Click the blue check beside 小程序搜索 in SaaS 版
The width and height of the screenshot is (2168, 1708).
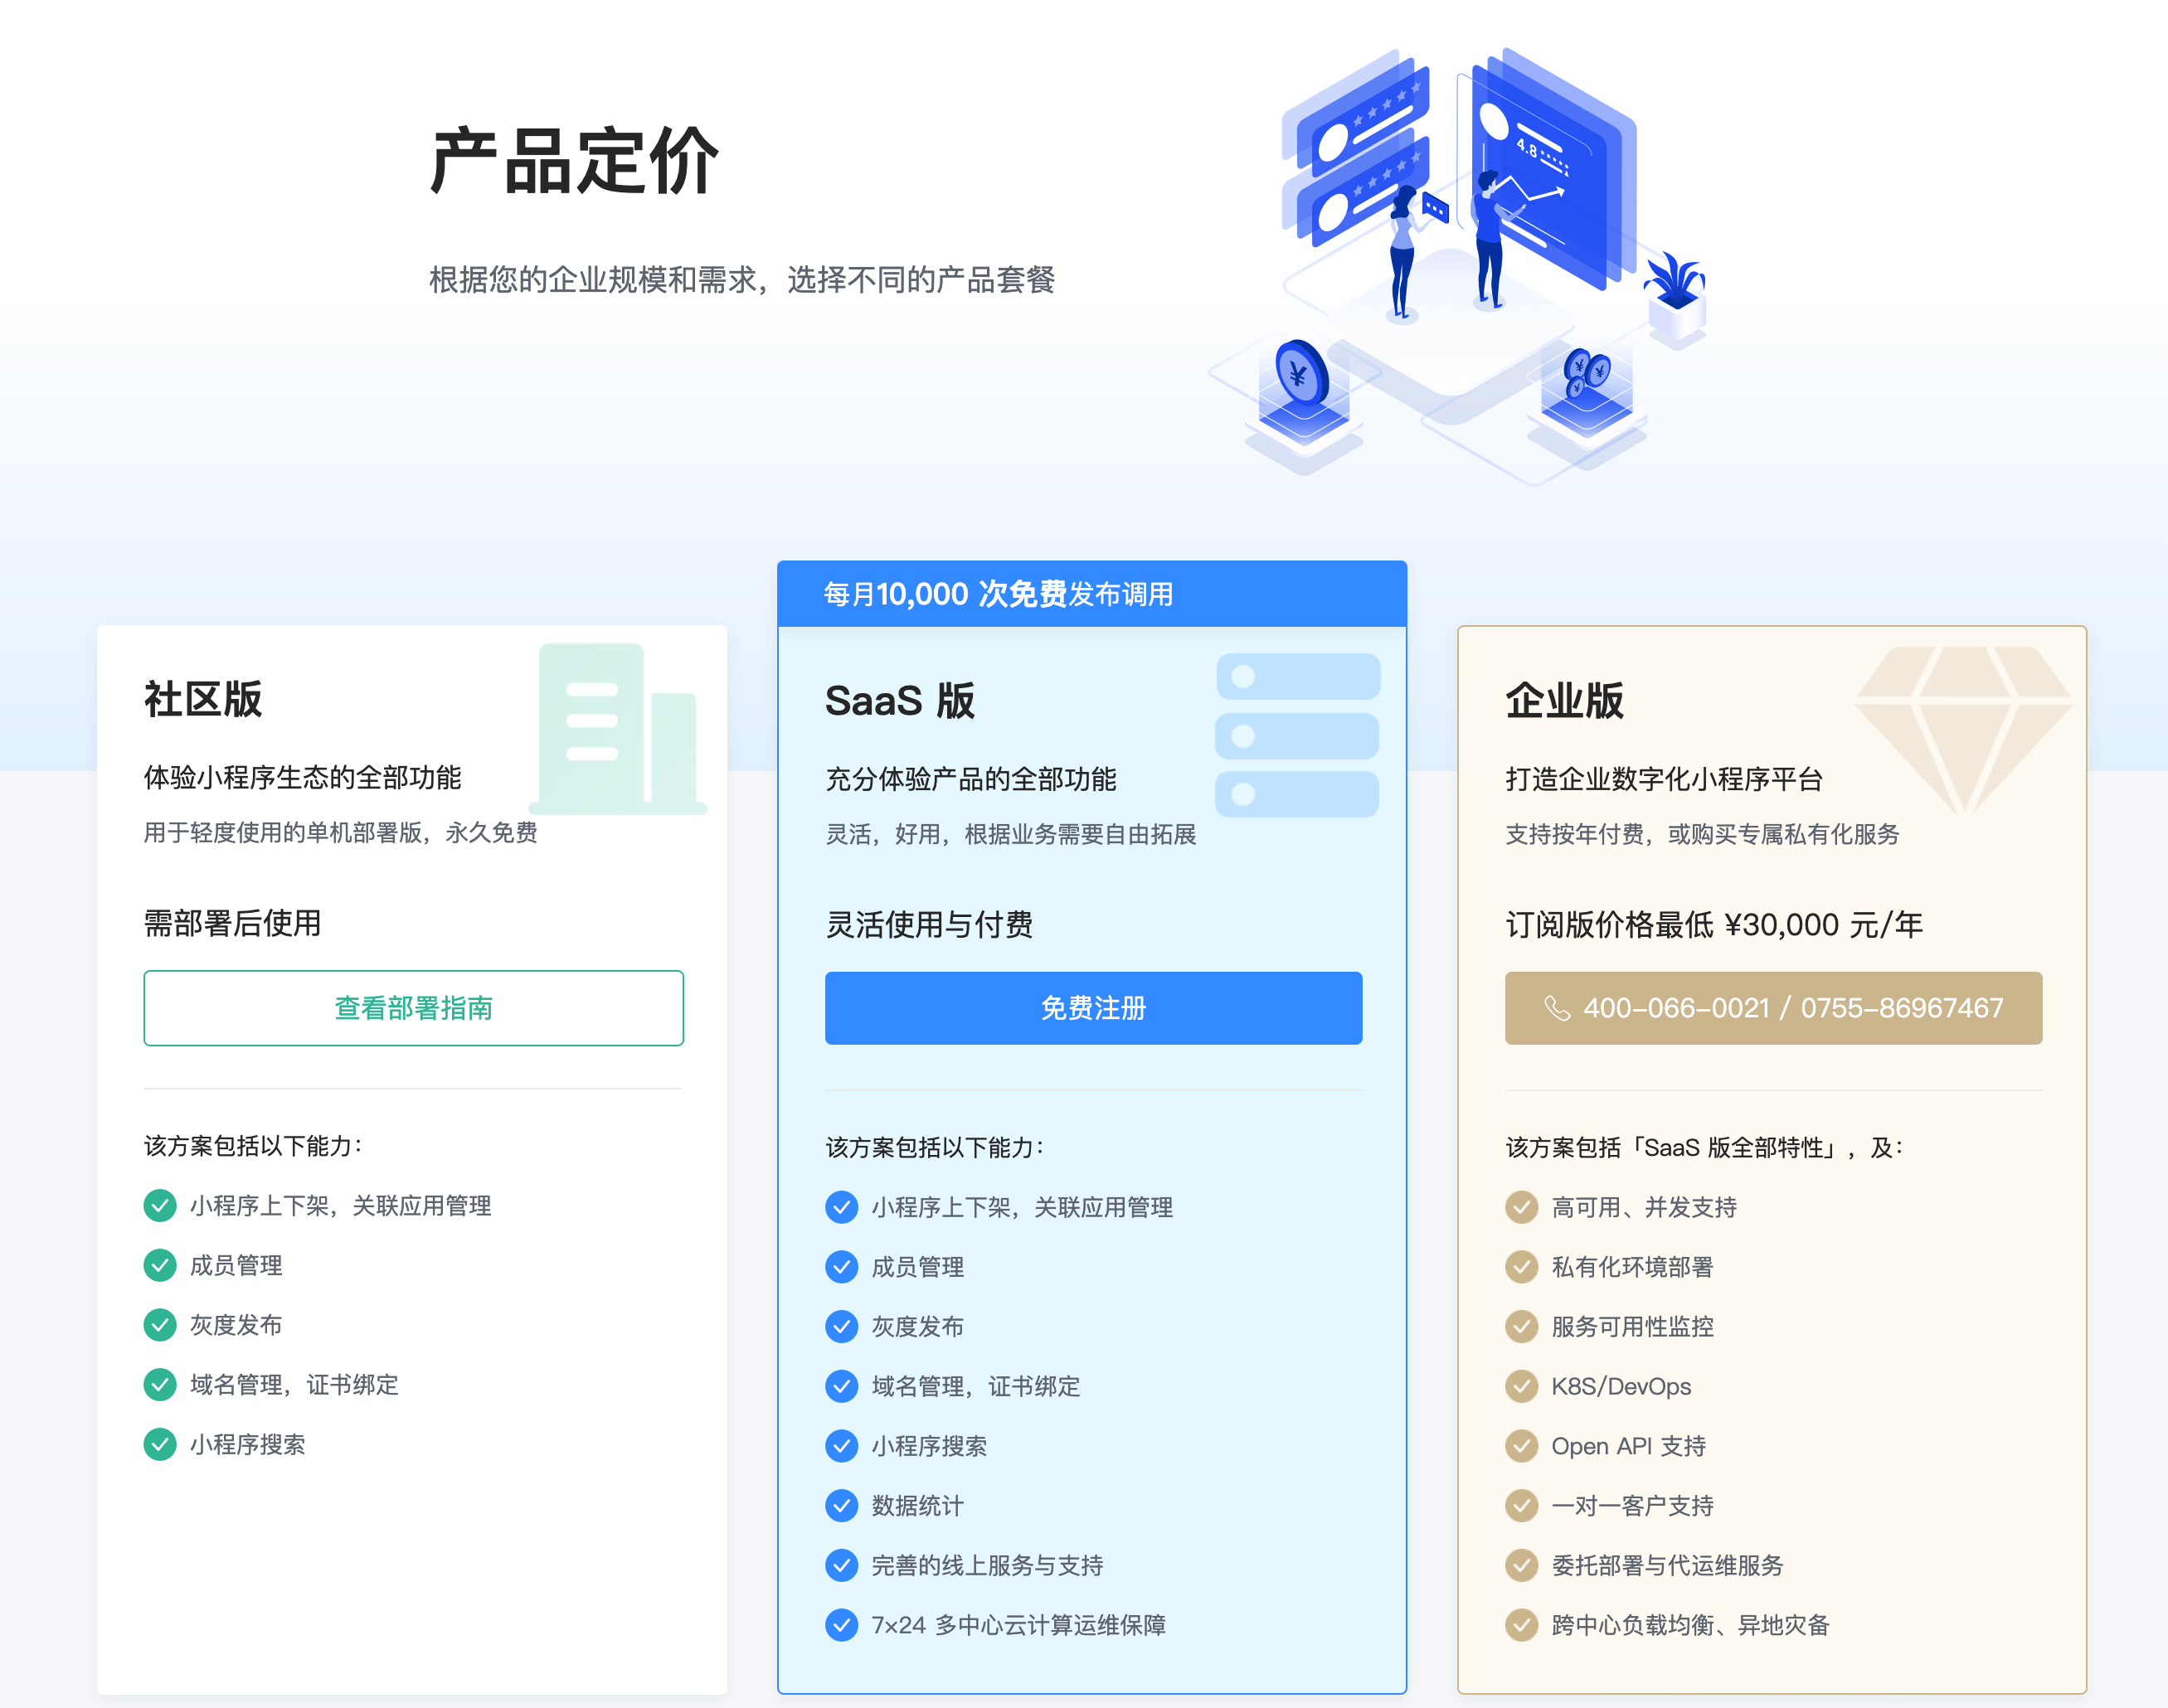[x=841, y=1446]
